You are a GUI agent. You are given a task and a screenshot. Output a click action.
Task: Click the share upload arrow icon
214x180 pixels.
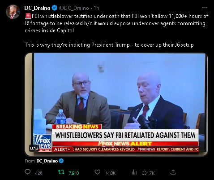(173, 172)
